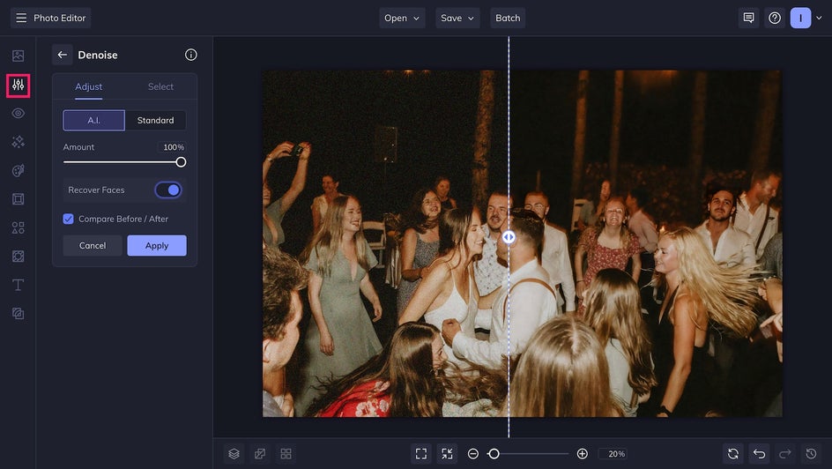Screen dimensions: 832x469
Task: Go back from Denoise panel
Action: [62, 55]
